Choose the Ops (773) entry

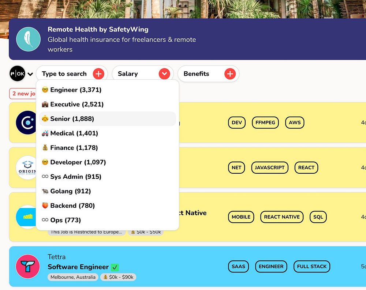coord(107,220)
